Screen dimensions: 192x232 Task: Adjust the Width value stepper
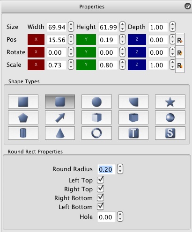pyautogui.click(x=71, y=27)
